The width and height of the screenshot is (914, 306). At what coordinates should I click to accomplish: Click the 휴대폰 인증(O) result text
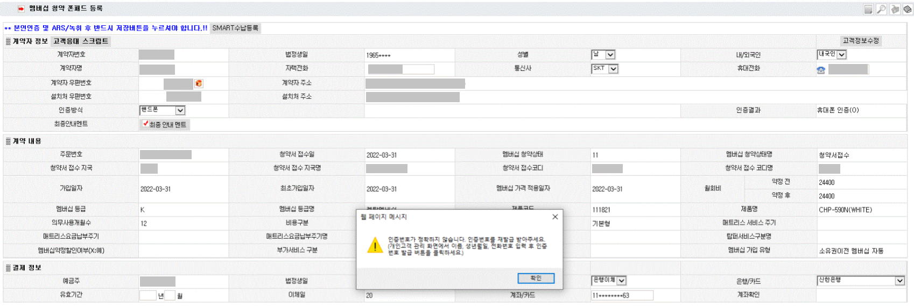(838, 110)
